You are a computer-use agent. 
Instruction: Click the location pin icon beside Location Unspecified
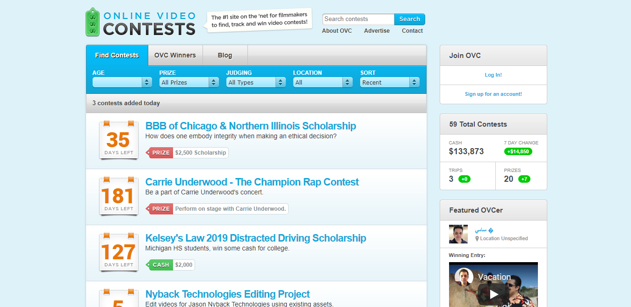tap(477, 239)
